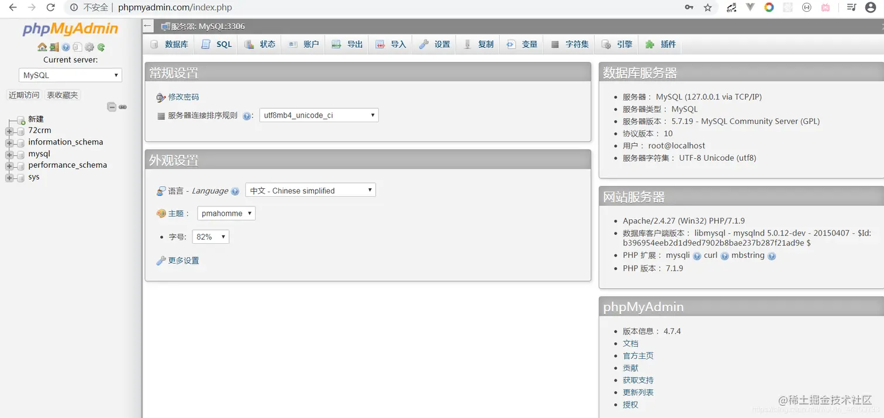Click the link chain icon in navigation panel
Screen dimensions: 884x418
123,107
